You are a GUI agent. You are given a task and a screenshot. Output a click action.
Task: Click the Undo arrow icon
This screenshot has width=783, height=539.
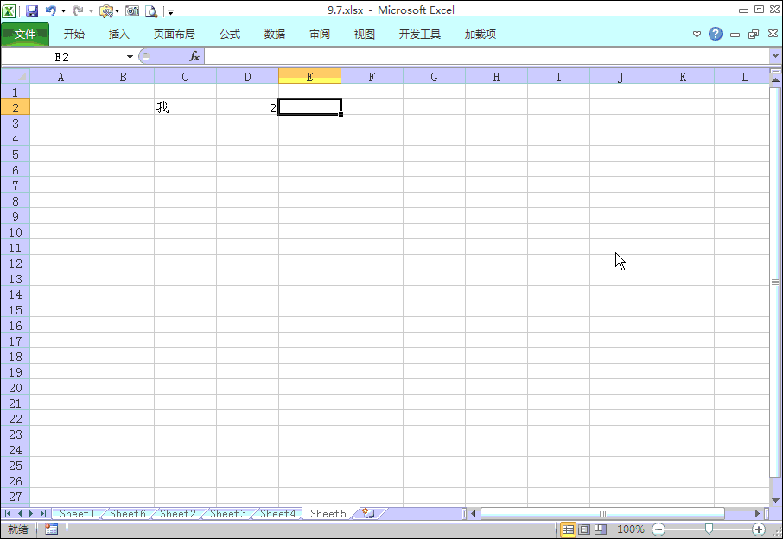tap(50, 10)
